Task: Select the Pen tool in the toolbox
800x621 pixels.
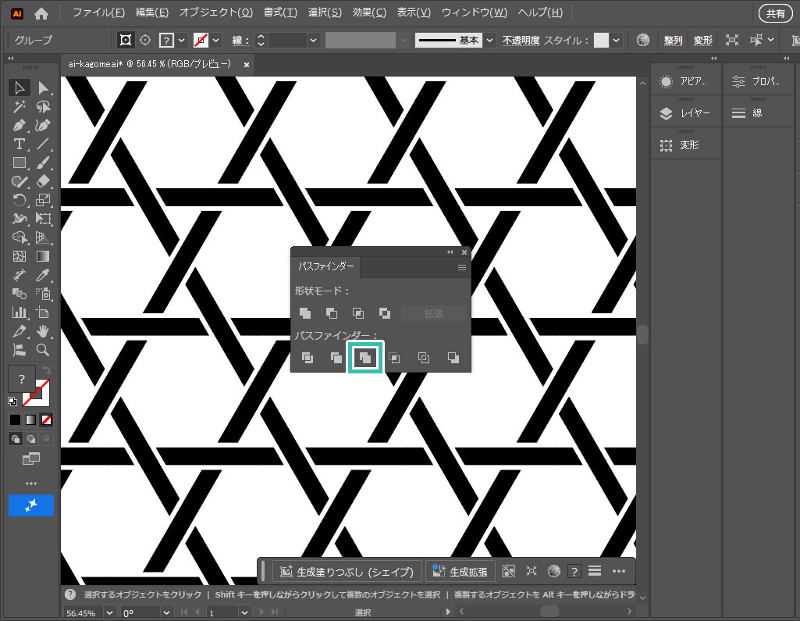Action: click(20, 125)
